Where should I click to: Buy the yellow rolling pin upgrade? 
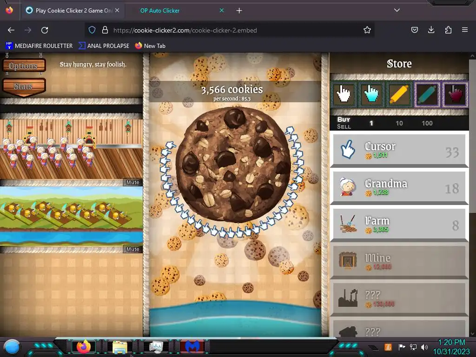click(399, 94)
